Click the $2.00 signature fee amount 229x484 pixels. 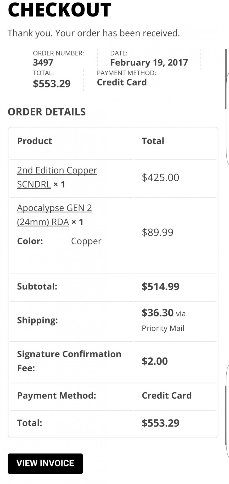[x=154, y=361]
